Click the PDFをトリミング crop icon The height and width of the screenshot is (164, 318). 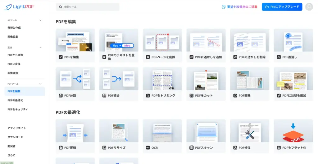pos(148,96)
